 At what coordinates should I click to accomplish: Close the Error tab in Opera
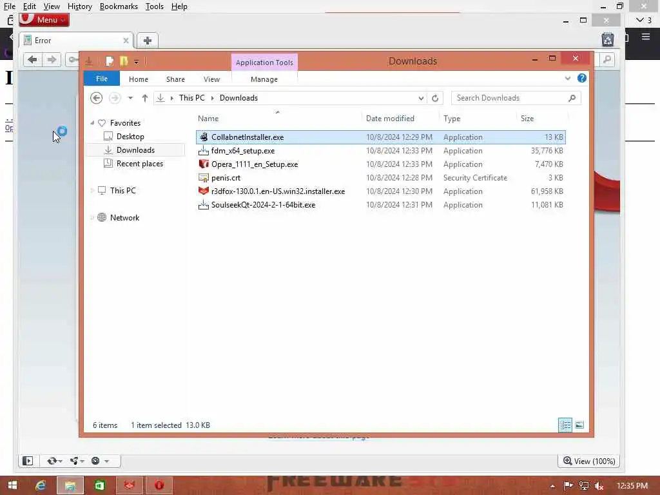[x=126, y=41]
